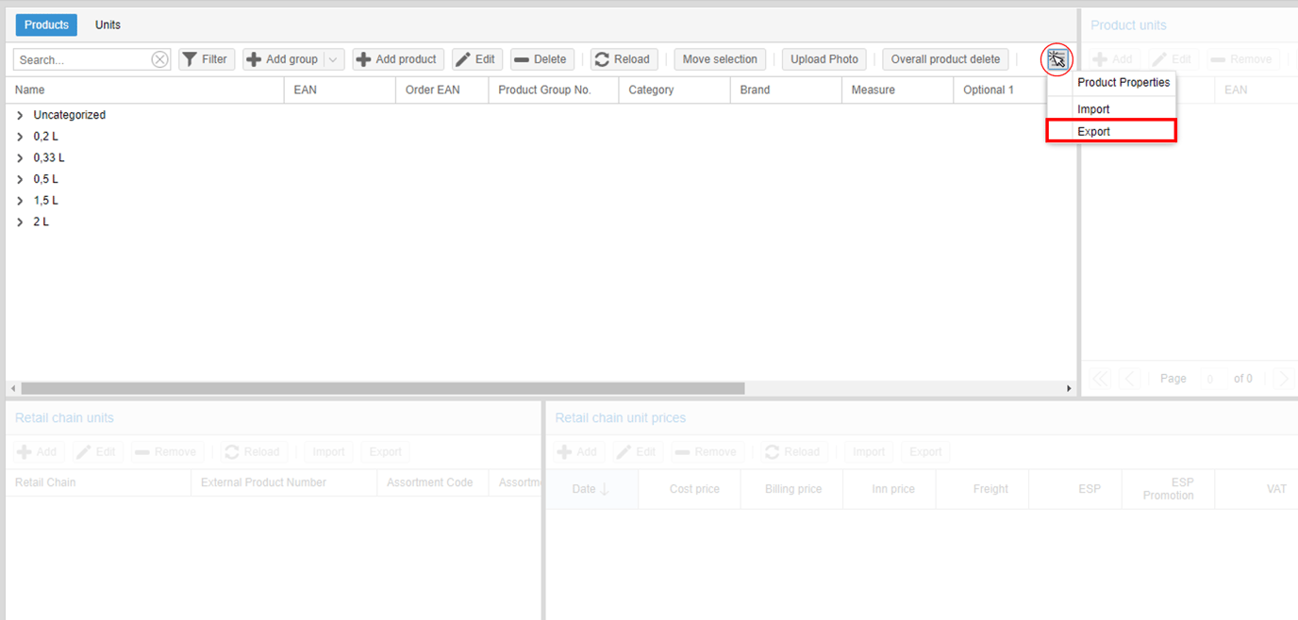The width and height of the screenshot is (1298, 620).
Task: Sort by Date column in unit prices
Action: 591,489
